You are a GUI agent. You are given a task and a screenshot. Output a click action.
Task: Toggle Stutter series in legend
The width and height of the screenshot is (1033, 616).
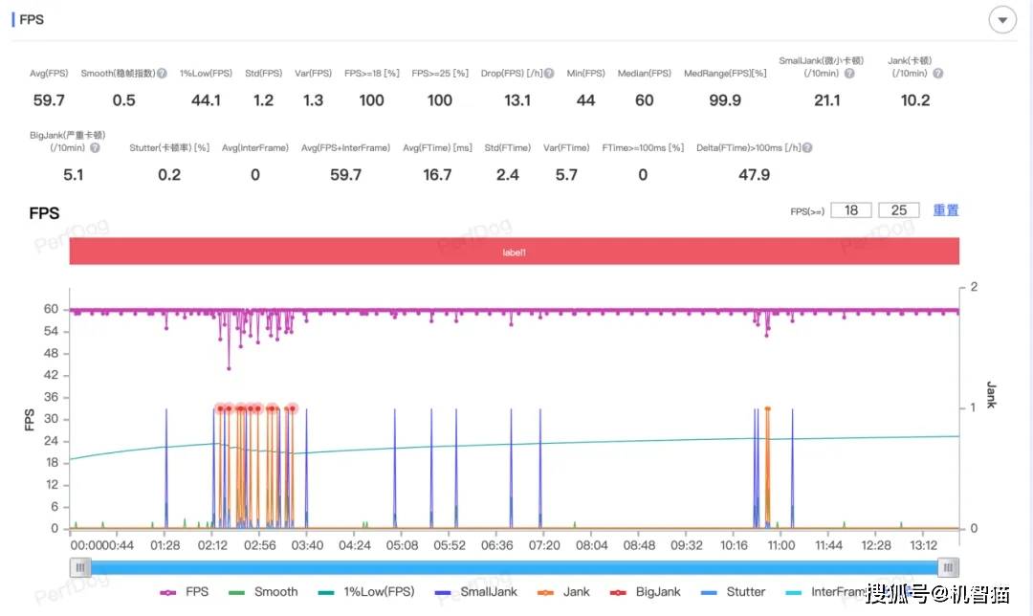733,592
